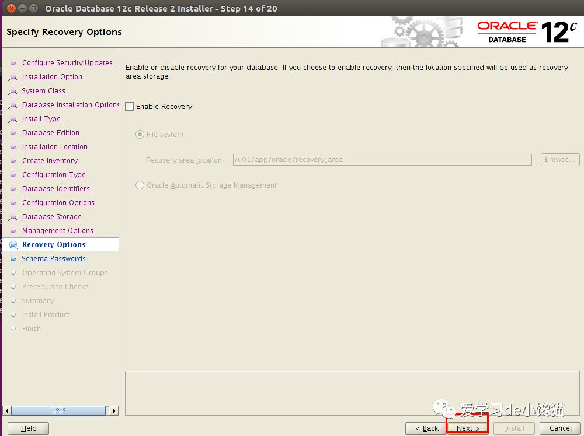This screenshot has height=436, width=584.
Task: Open Database Storage step
Action: [52, 217]
